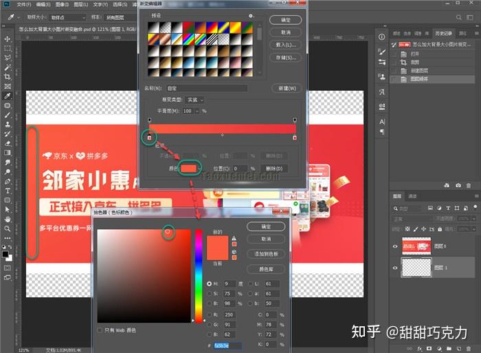The image size is (481, 353).
Task: Click 颜色库 button
Action: [x=266, y=269]
